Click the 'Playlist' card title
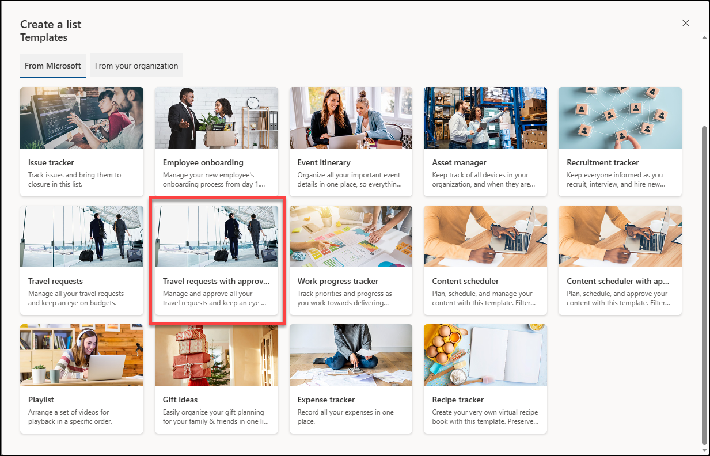Screen dimensions: 710x456 pyautogui.click(x=41, y=400)
